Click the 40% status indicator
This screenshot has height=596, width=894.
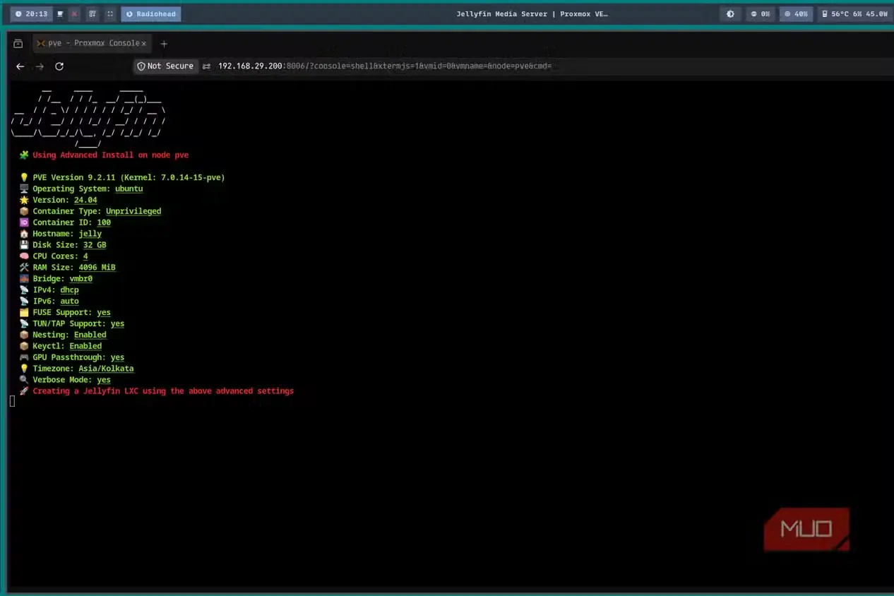[796, 14]
